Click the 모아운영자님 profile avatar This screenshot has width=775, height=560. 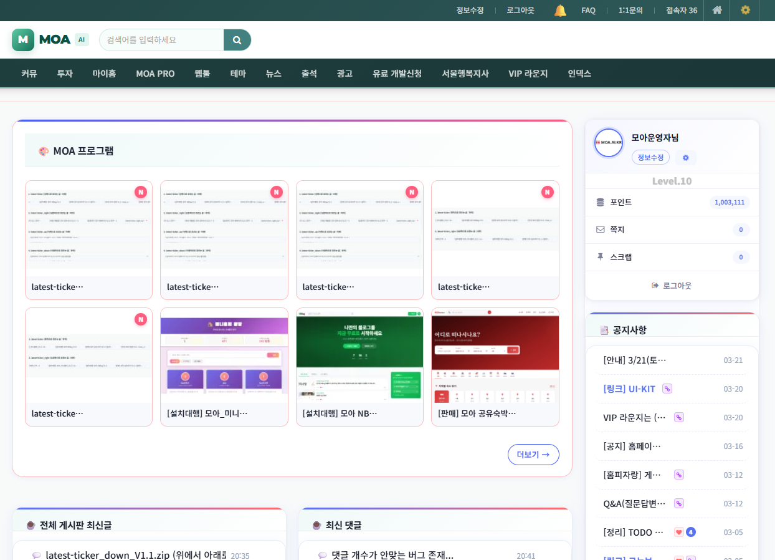pyautogui.click(x=608, y=143)
